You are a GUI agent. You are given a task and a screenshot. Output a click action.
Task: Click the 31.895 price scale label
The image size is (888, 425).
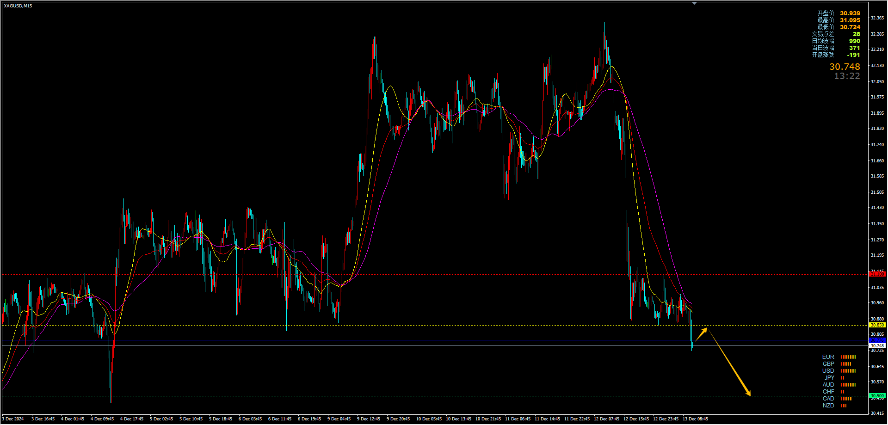(x=877, y=113)
